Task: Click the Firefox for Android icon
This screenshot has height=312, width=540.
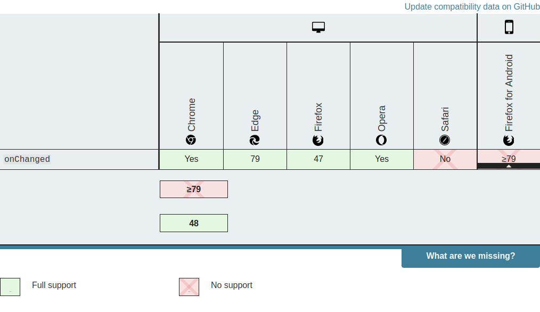Action: click(x=508, y=140)
